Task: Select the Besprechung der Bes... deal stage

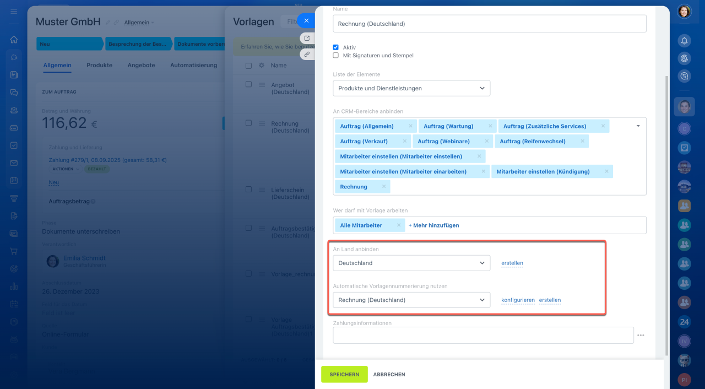Action: 139,44
